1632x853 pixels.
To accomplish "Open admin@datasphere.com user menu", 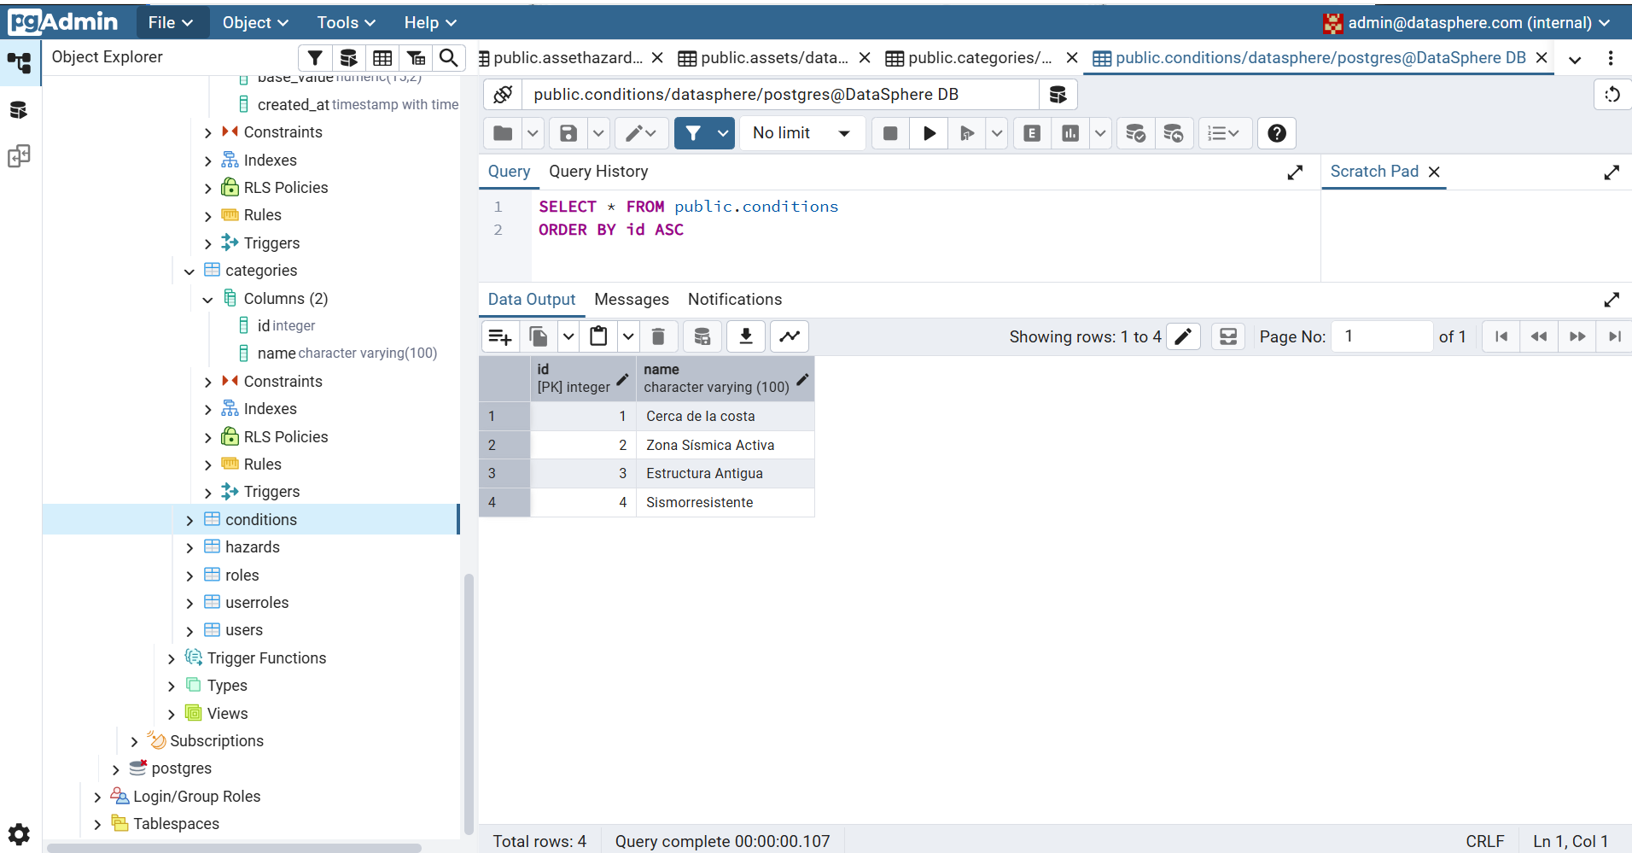I will (1466, 22).
